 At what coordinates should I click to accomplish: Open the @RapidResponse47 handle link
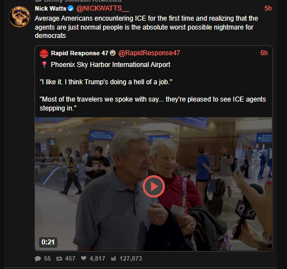(149, 53)
